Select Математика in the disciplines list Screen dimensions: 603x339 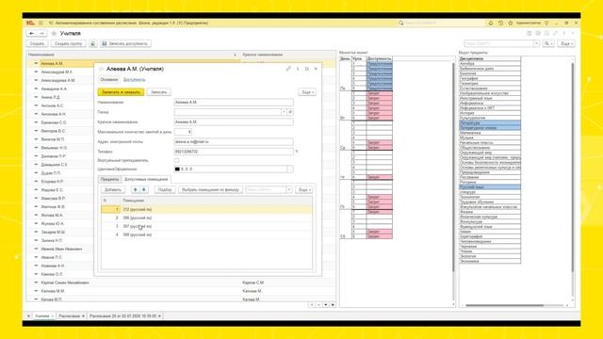[490, 133]
